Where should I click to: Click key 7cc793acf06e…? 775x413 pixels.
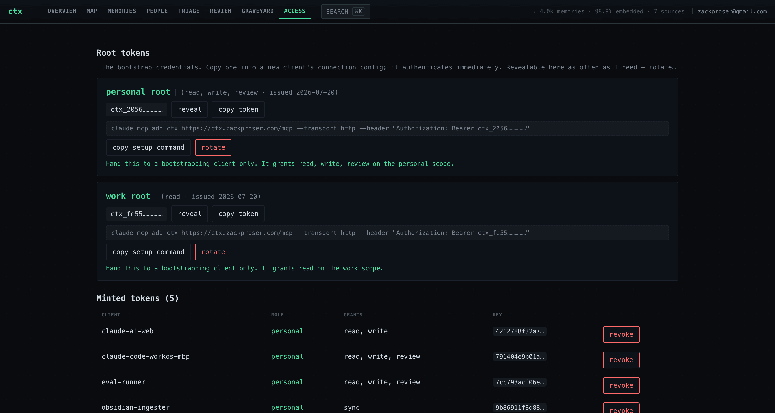[x=519, y=382]
